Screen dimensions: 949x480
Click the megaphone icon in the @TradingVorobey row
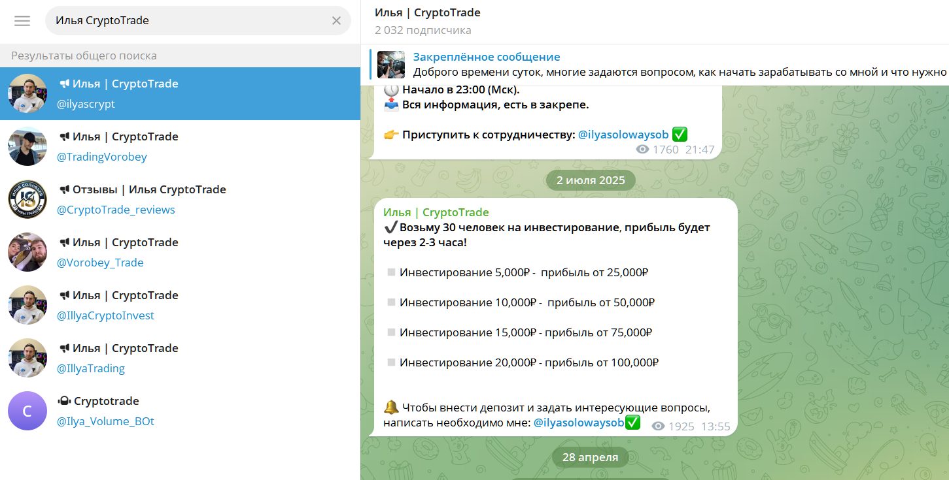tap(64, 136)
